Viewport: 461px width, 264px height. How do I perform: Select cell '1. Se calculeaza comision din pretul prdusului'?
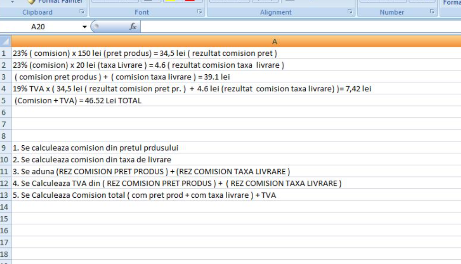[236, 148]
